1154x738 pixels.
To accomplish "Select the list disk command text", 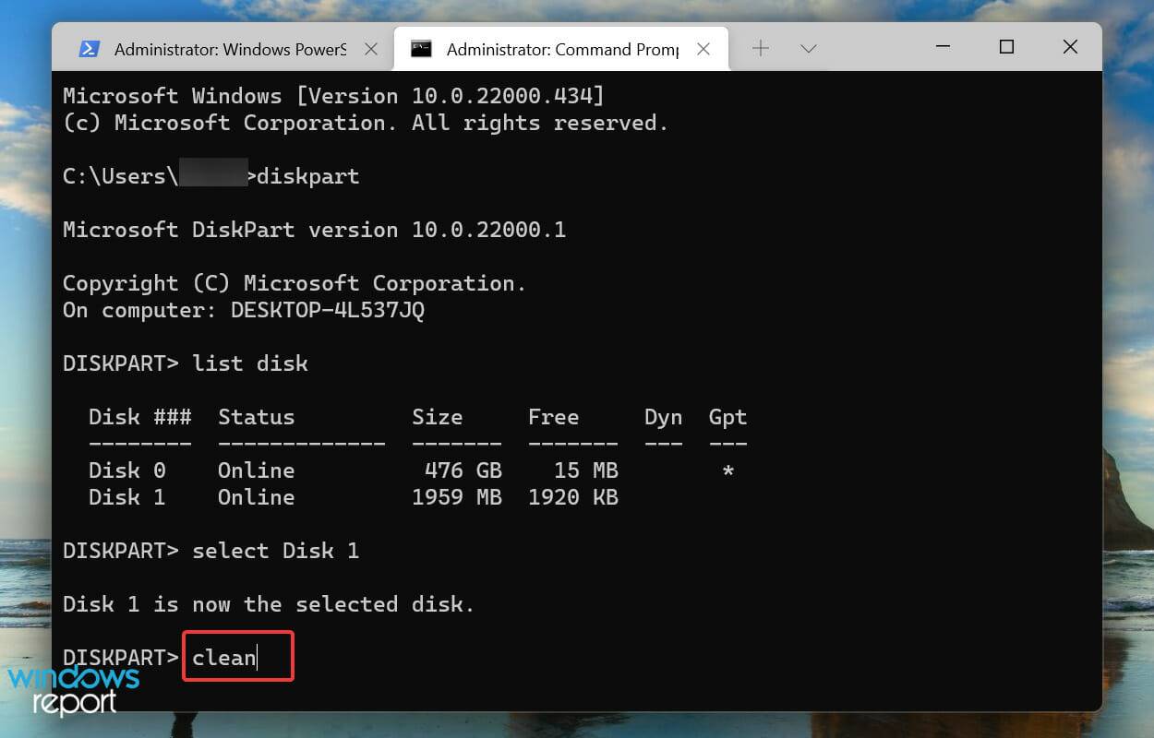I will click(249, 363).
